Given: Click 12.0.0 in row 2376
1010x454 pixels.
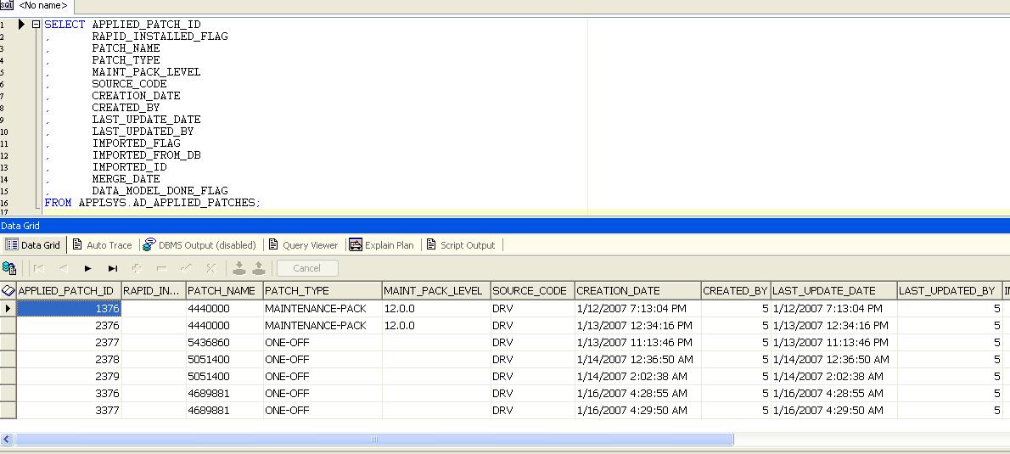Looking at the screenshot, I should pos(436,325).
